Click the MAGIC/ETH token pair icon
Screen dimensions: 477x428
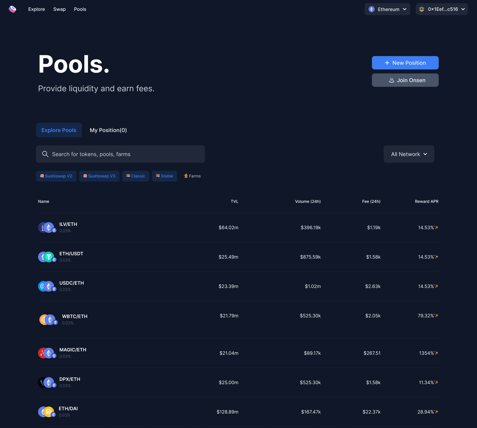click(x=47, y=353)
